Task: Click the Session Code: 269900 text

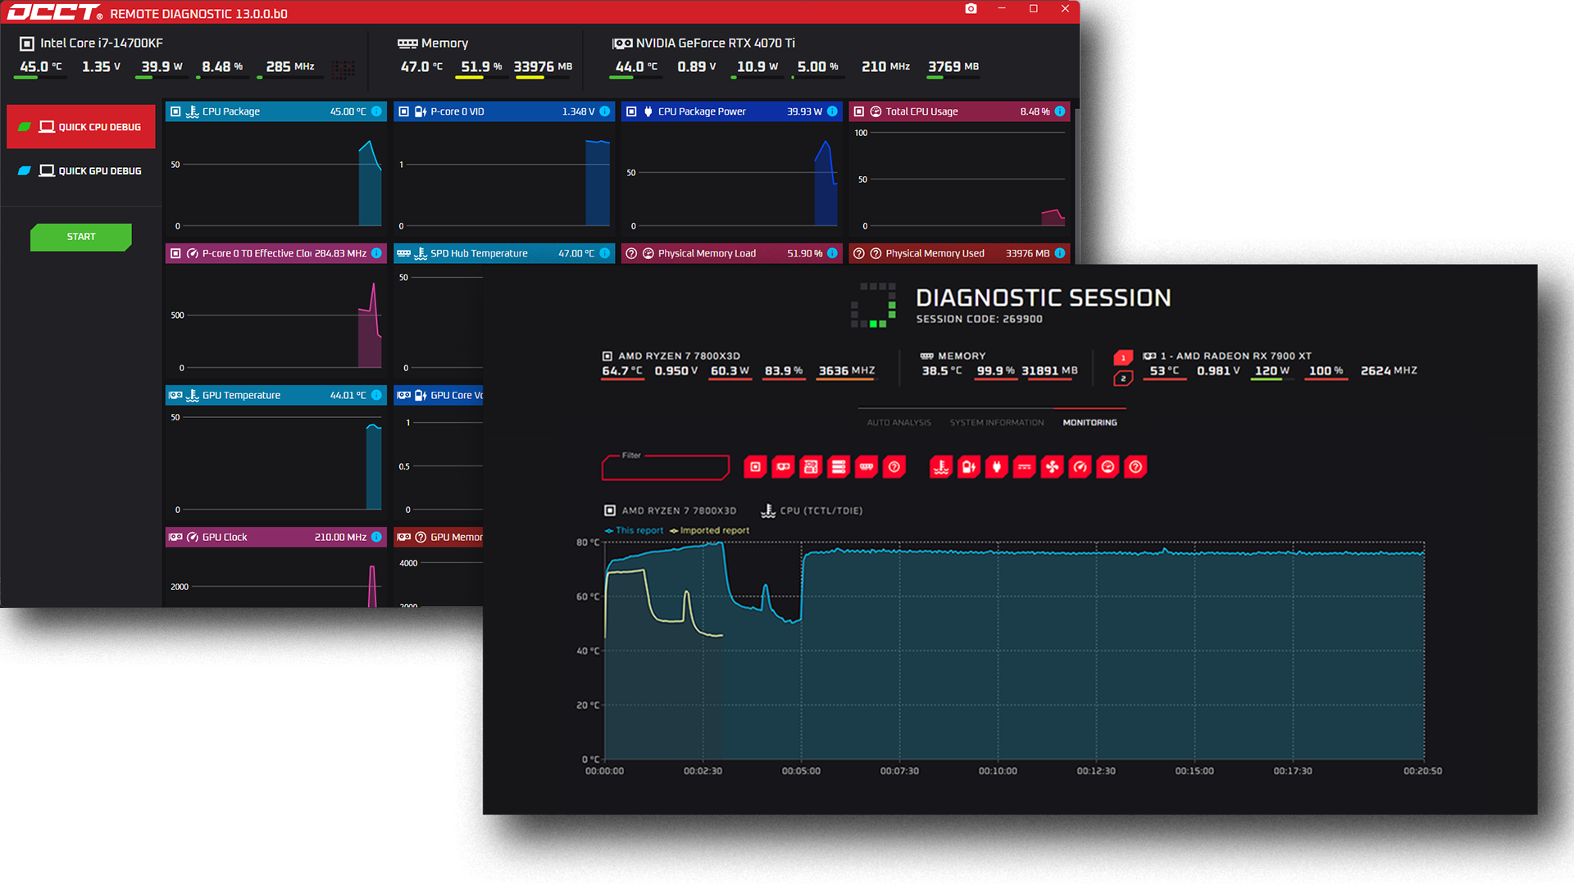Action: 979,319
